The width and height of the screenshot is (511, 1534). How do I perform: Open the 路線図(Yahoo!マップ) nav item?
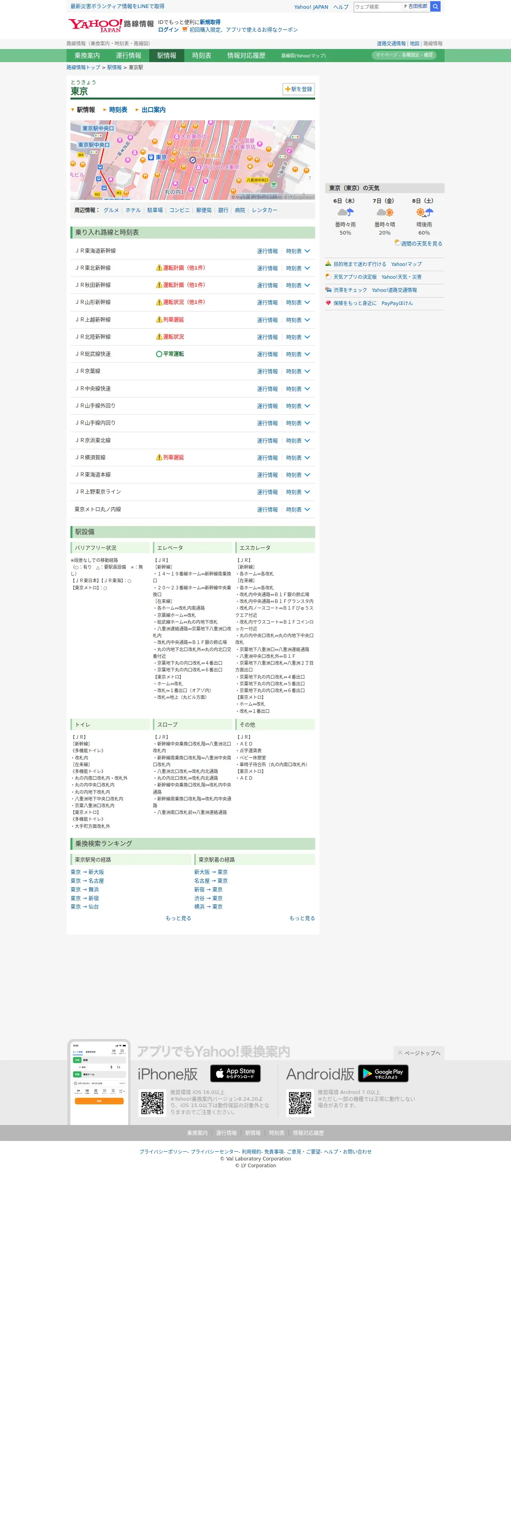(x=303, y=55)
